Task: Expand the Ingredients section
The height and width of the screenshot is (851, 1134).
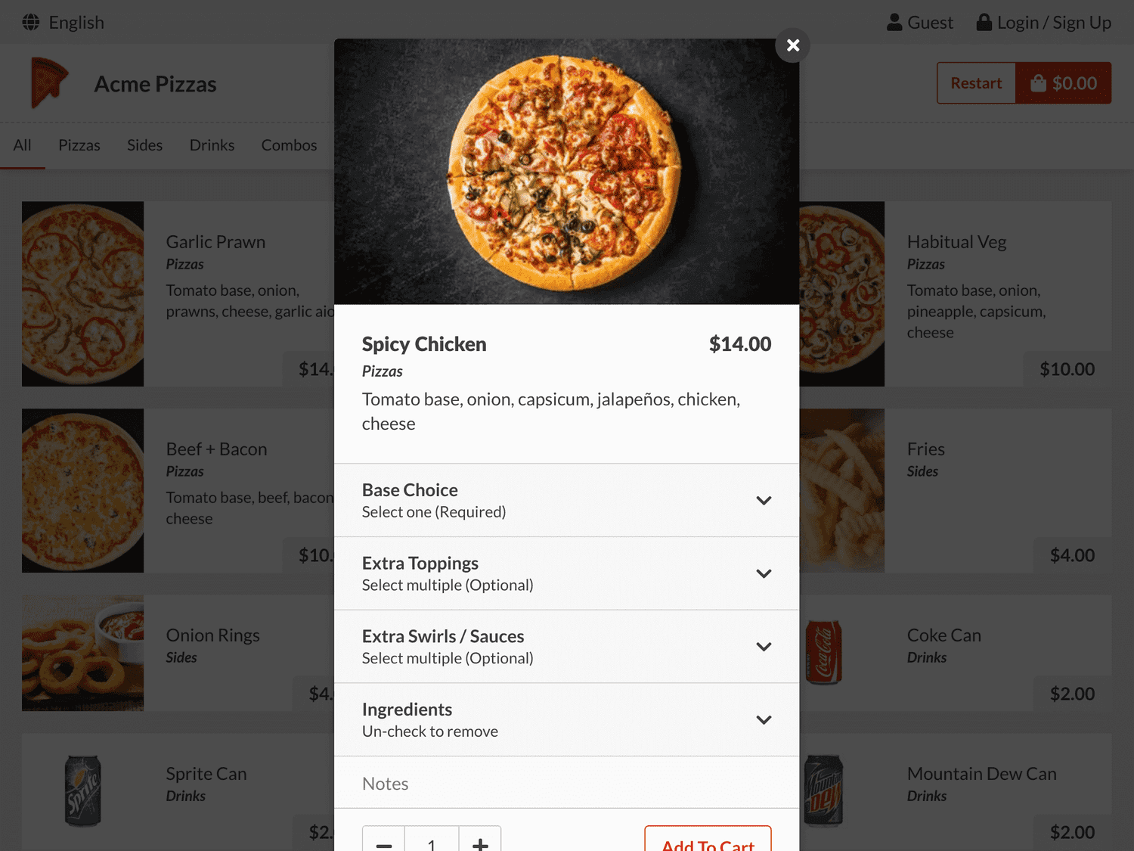Action: coord(567,719)
